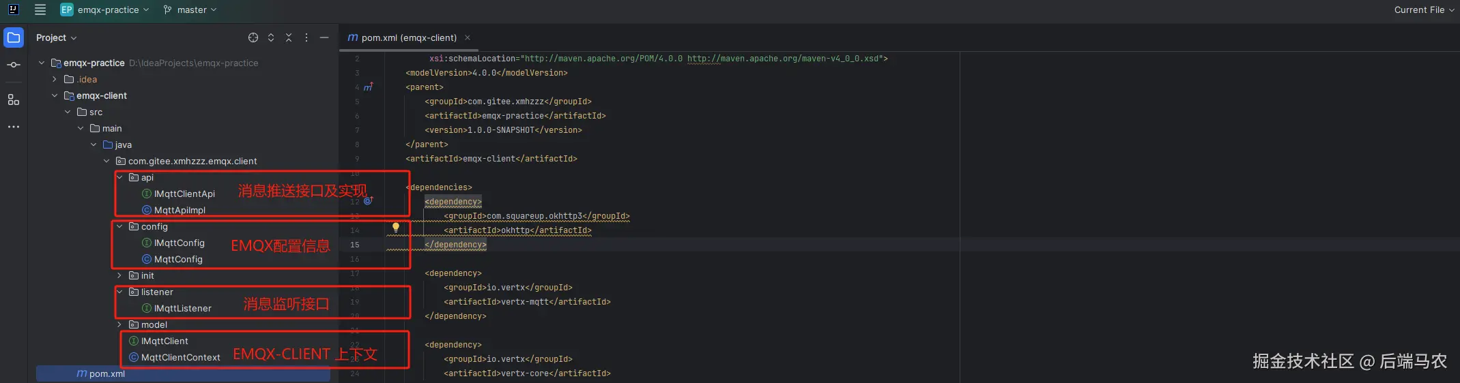
Task: Select the pom.xml (emqx-client) editor tab
Action: tap(402, 37)
